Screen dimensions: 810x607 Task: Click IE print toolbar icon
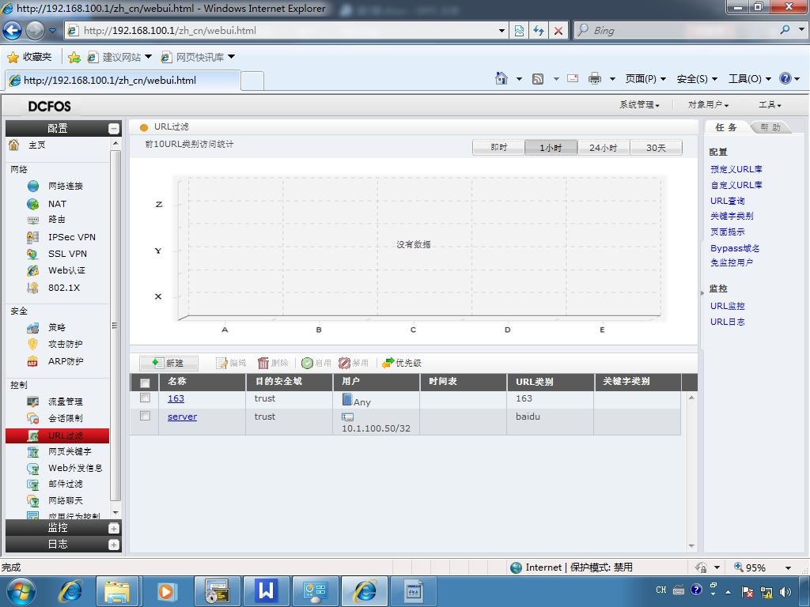[x=595, y=78]
